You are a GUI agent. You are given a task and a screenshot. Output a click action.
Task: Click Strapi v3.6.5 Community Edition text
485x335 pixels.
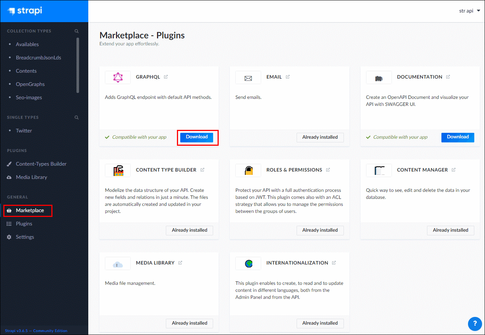36,331
